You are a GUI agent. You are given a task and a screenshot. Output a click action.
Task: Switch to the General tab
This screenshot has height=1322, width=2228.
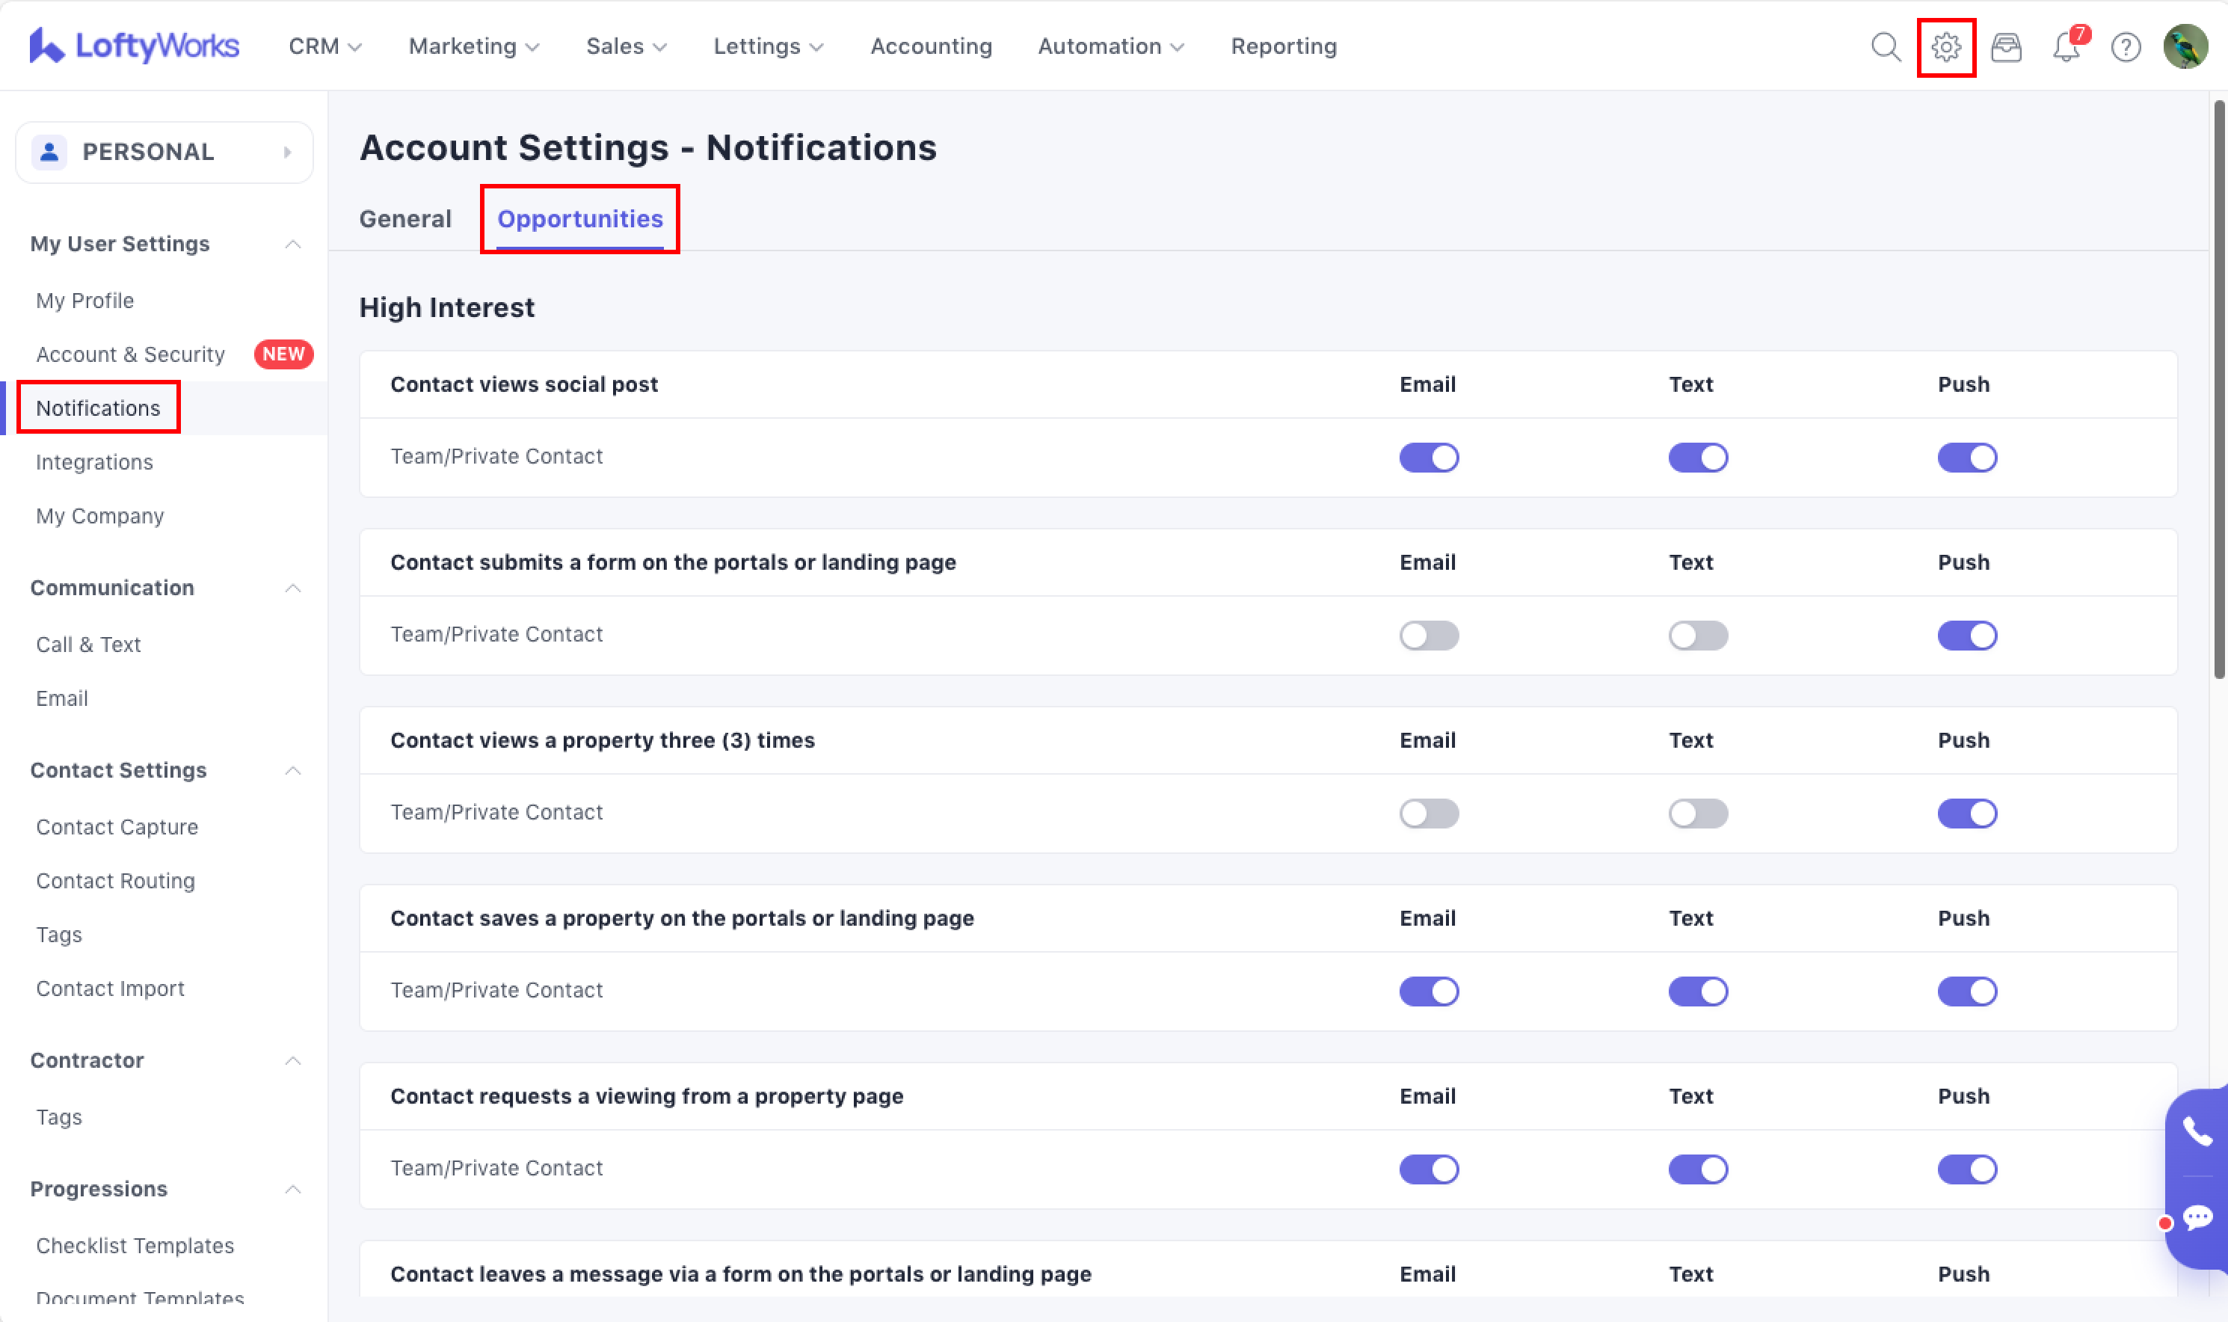tap(405, 219)
